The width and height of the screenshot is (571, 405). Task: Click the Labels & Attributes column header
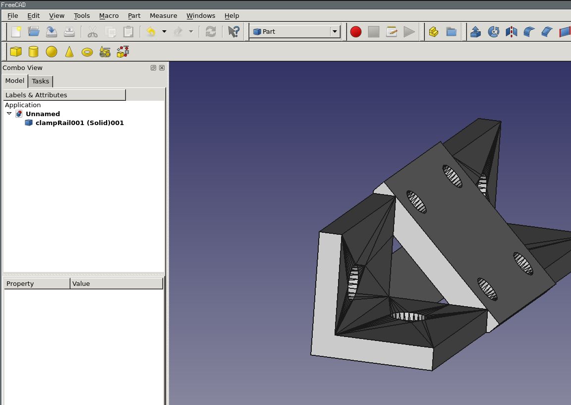click(64, 95)
